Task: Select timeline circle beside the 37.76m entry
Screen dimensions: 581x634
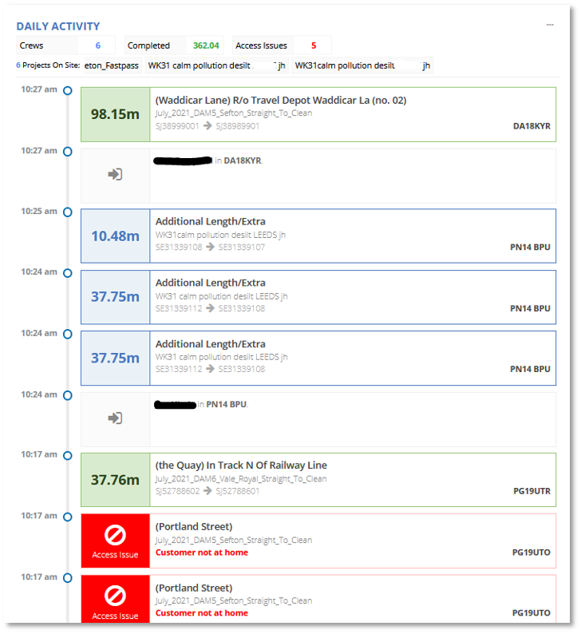Action: tap(68, 455)
